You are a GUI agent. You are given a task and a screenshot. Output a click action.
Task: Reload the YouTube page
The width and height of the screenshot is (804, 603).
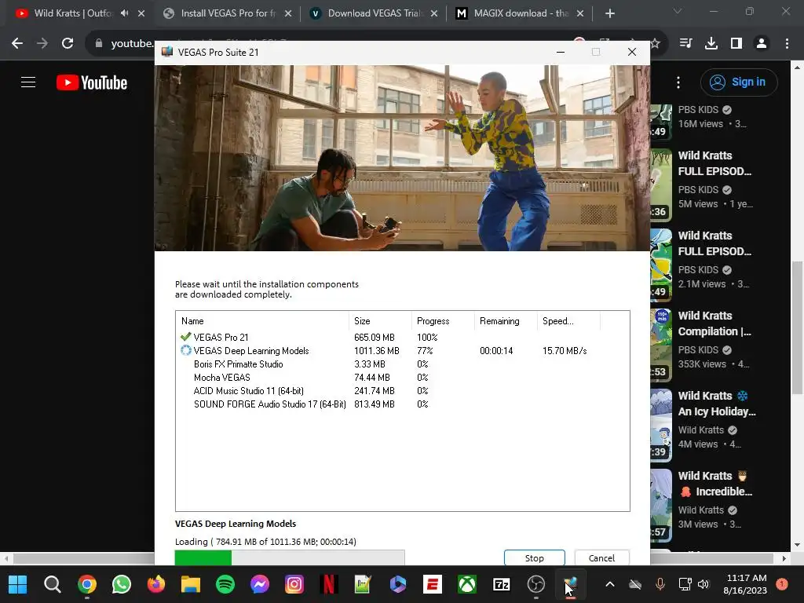[68, 44]
